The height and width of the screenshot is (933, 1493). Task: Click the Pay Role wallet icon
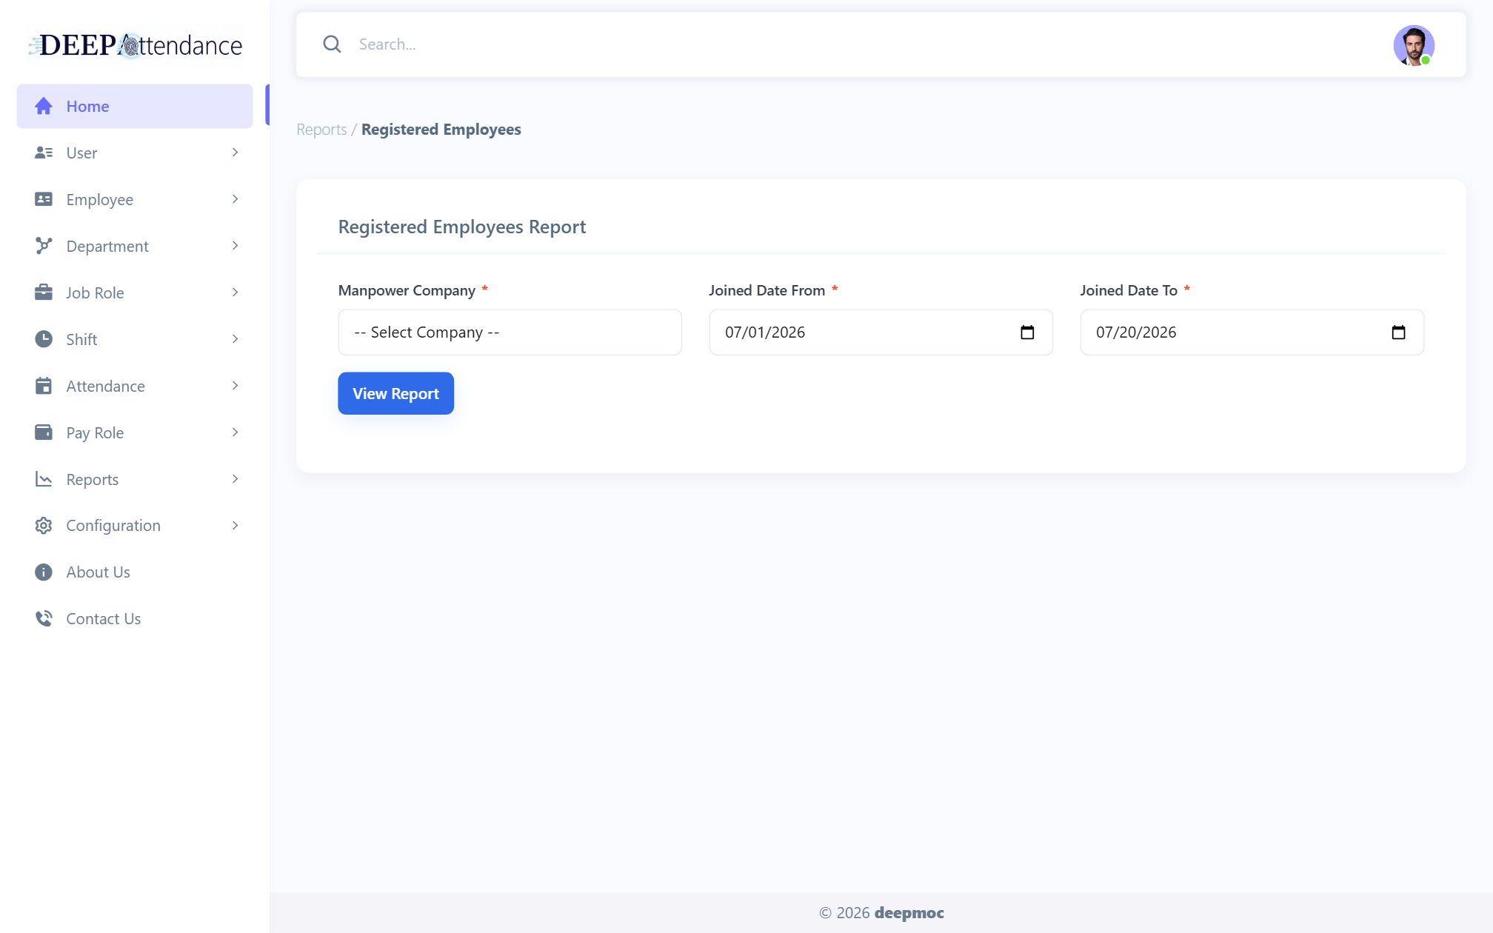click(x=44, y=432)
